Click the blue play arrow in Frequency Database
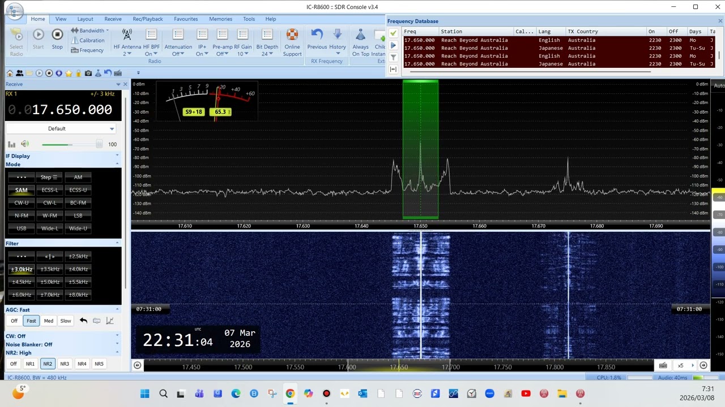 tap(394, 45)
